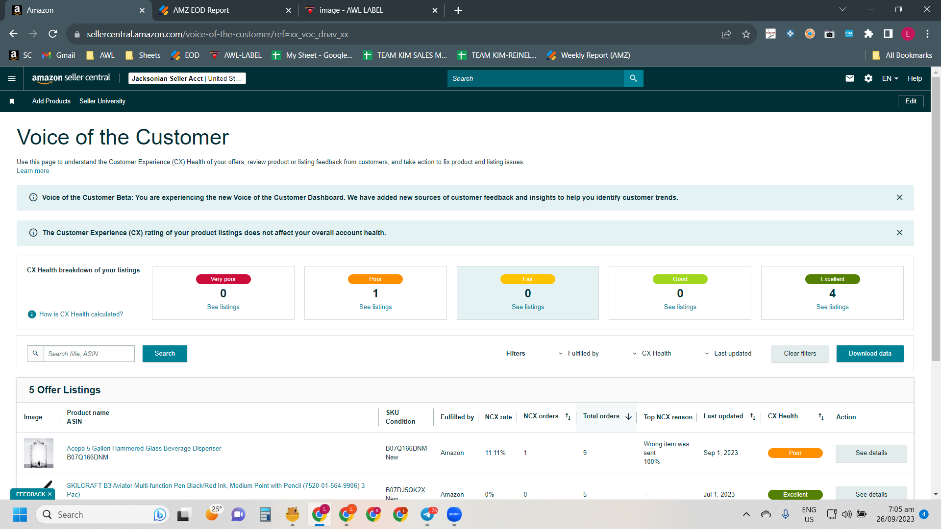Screen dimensions: 941x529
Task: Open the Weekly Report (AMZ) bookmark
Action: (589, 55)
